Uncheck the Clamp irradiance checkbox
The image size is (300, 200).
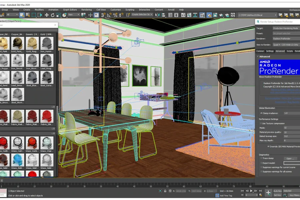point(261,113)
